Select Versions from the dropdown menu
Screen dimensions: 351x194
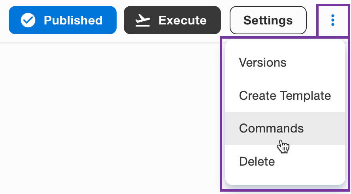click(285, 63)
